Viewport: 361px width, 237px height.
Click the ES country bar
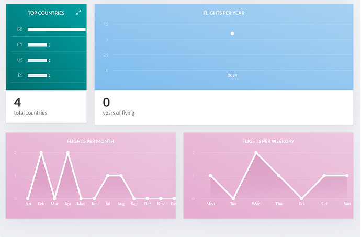pyautogui.click(x=37, y=75)
